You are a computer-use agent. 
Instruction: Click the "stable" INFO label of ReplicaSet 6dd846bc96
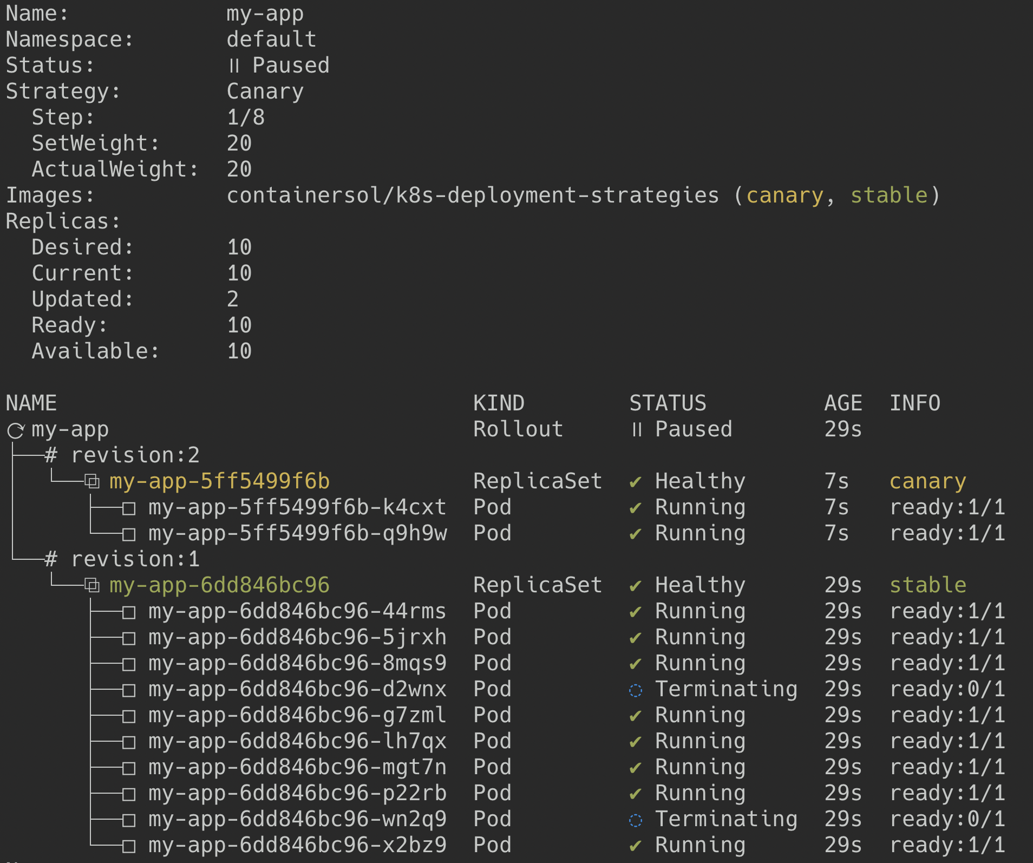coord(928,585)
